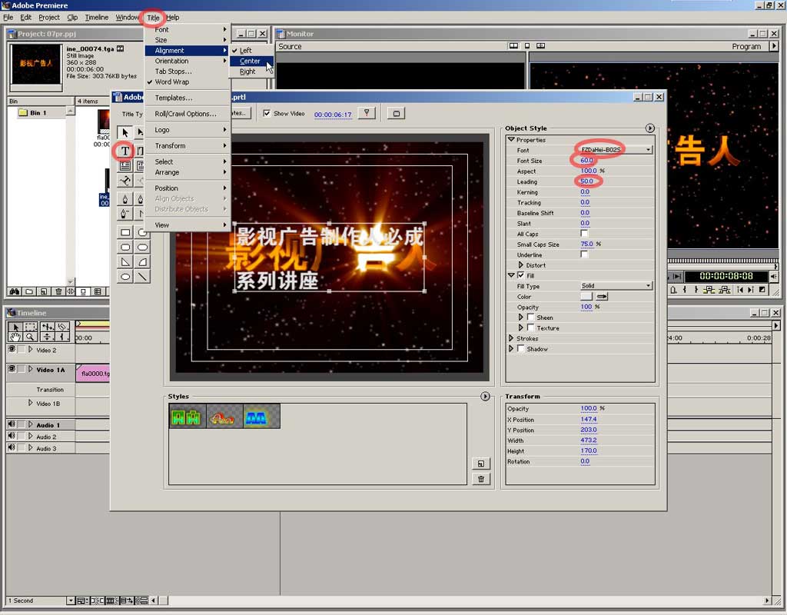Image resolution: width=787 pixels, height=615 pixels.
Task: Click the eyedropper button beside Color
Action: pyautogui.click(x=603, y=297)
